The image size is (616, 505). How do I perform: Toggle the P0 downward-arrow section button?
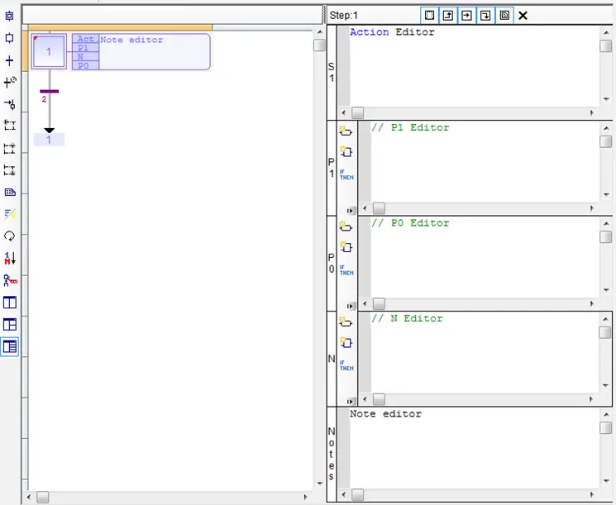point(485,16)
